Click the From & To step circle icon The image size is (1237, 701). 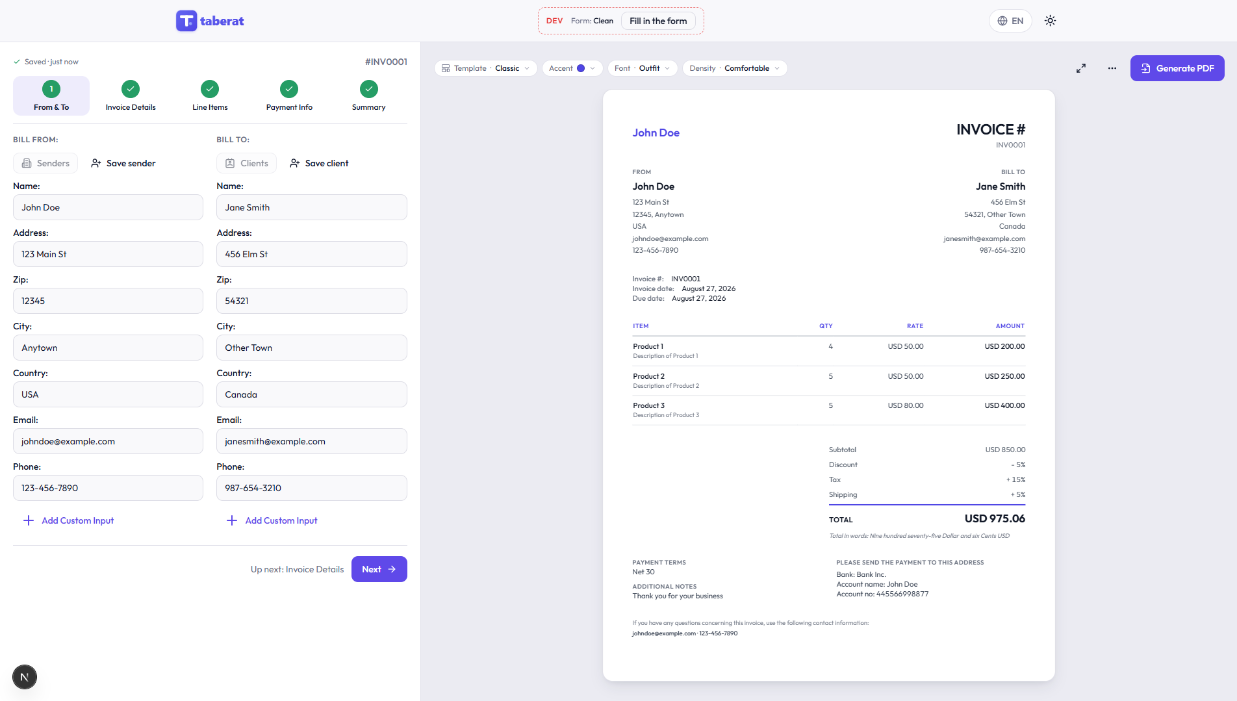[x=51, y=89]
